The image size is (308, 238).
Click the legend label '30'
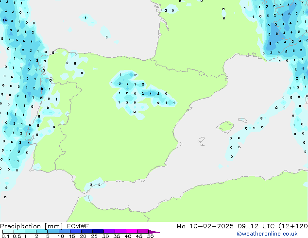click(106, 236)
